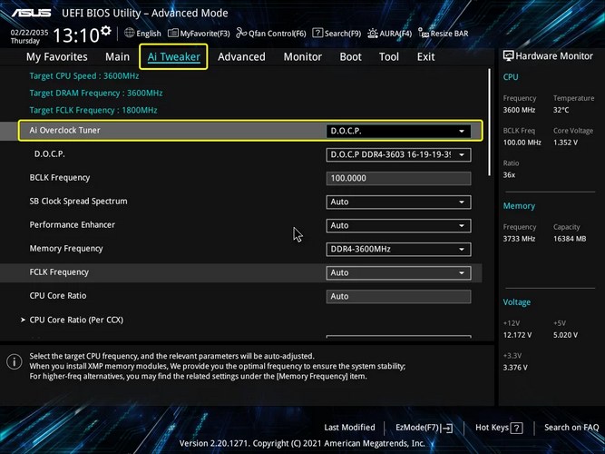Open Search on FAQ link
This screenshot has width=605, height=454.
571,428
